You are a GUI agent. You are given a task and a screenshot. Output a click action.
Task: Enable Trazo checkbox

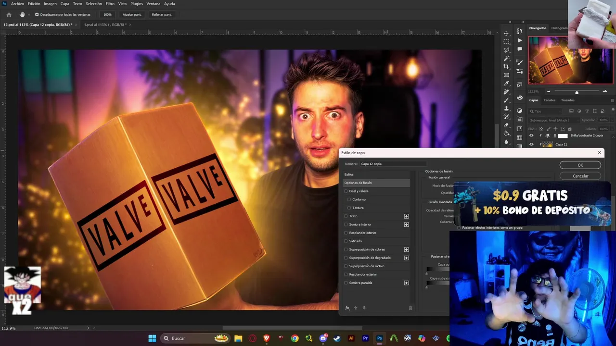tap(346, 216)
